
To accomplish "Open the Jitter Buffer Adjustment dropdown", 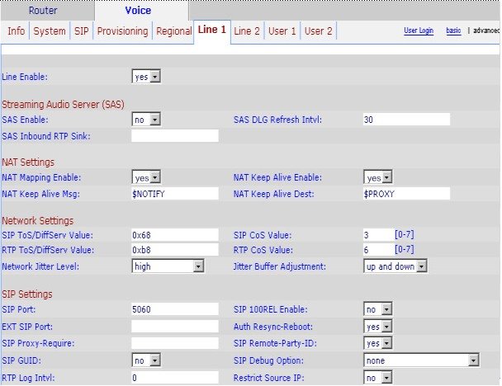I will 395,266.
